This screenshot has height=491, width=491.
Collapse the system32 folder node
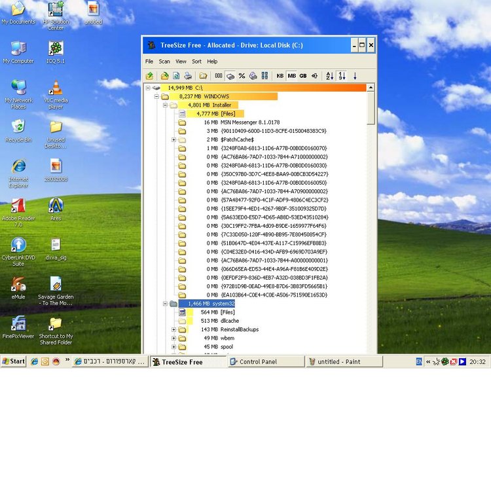165,304
